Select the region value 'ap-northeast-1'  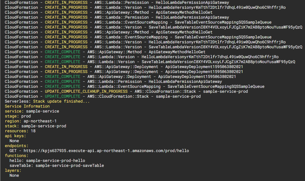(40, 121)
